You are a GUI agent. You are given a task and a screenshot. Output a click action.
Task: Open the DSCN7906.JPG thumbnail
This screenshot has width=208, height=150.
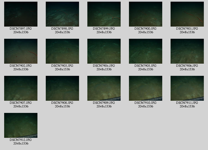click(x=187, y=51)
